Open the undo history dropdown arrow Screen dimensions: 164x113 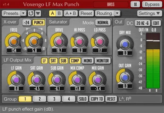click(38, 13)
